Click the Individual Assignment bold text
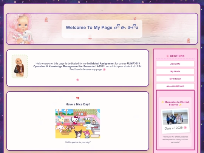The width and height of the screenshot is (204, 153). [101, 63]
